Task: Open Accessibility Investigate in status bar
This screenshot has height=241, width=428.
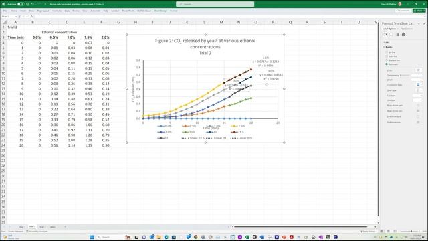Action: 37,231
